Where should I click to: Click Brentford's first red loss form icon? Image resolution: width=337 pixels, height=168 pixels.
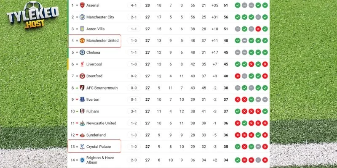coord(238,76)
